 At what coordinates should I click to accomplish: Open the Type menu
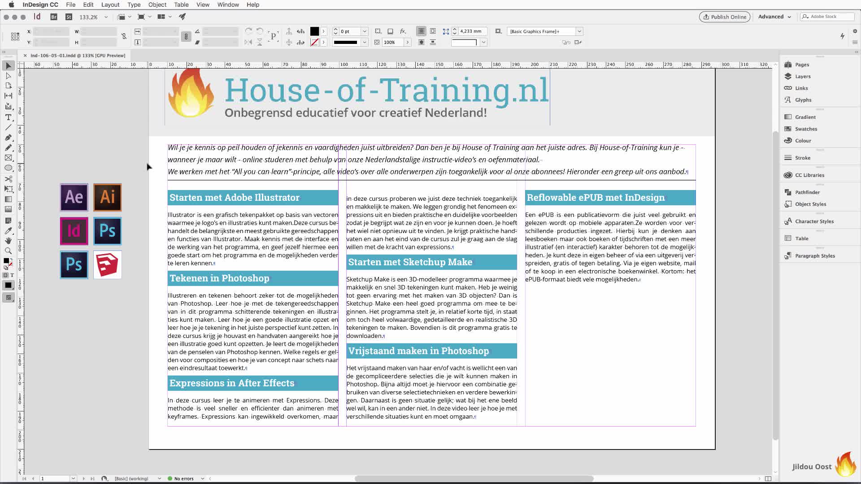134,4
